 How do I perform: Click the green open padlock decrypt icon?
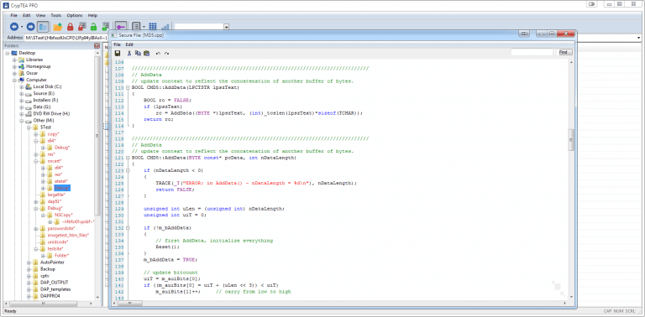pos(93,27)
